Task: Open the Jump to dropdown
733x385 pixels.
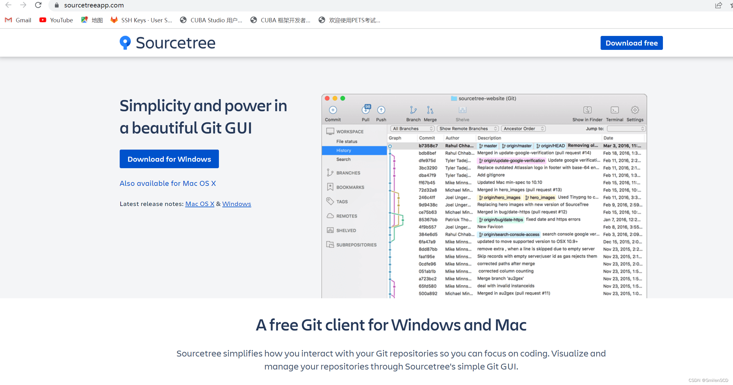Action: pyautogui.click(x=626, y=129)
